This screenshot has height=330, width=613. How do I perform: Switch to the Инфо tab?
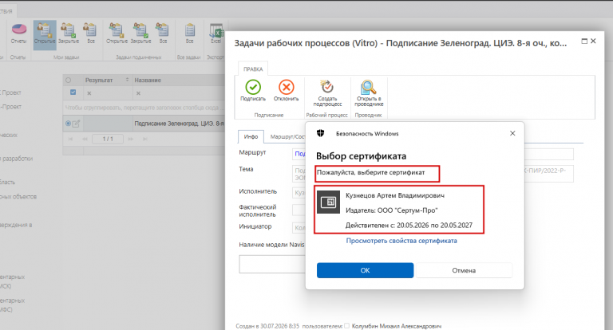(x=251, y=136)
